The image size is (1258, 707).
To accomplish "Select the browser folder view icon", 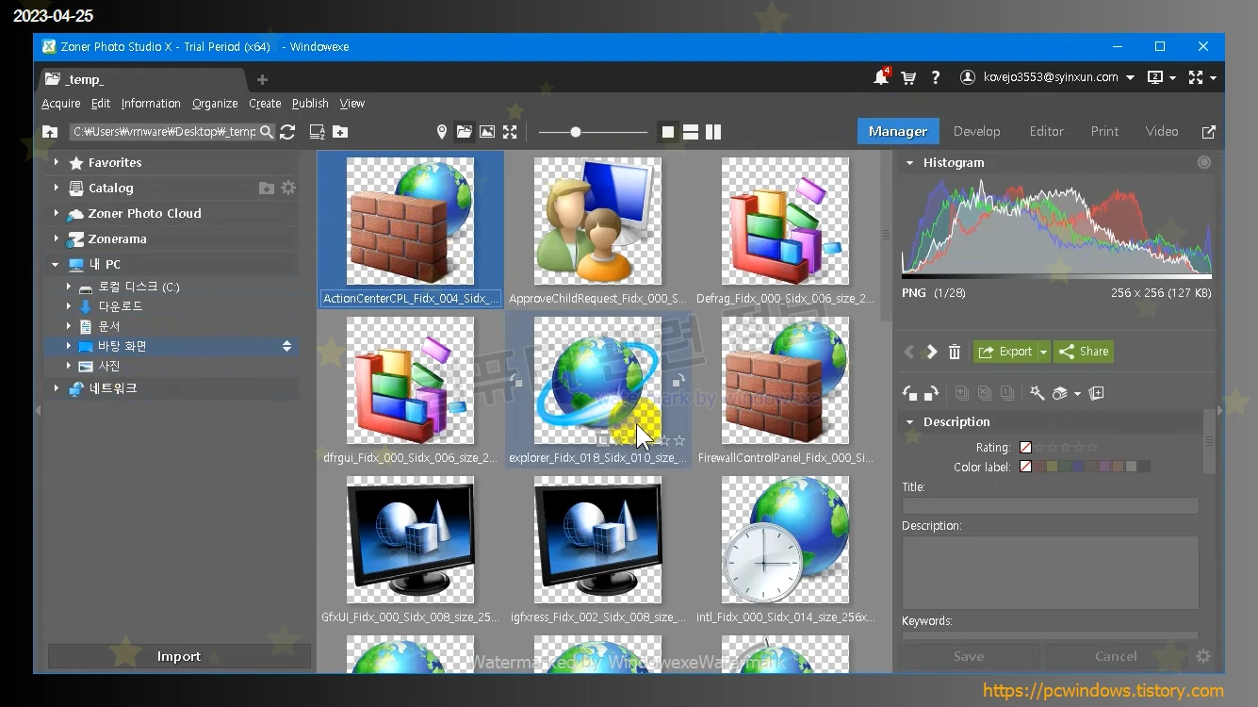I will tap(465, 132).
